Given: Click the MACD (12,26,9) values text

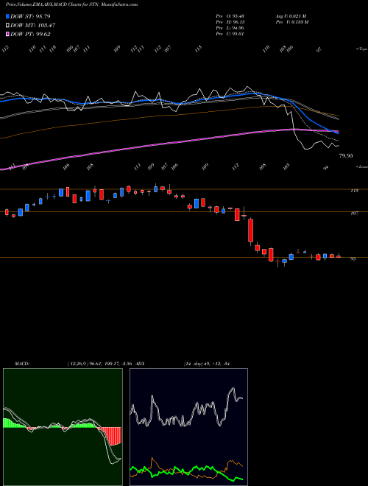Looking at the screenshot, I should (100, 364).
